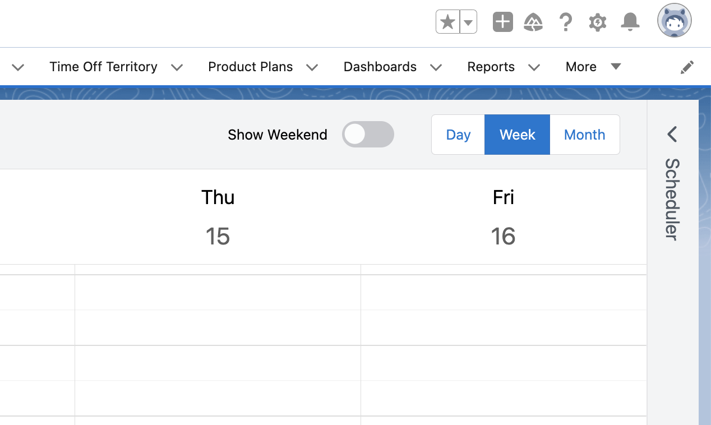Screen dimensions: 711x425
Task: View notifications with the bell icon
Action: tap(630, 22)
